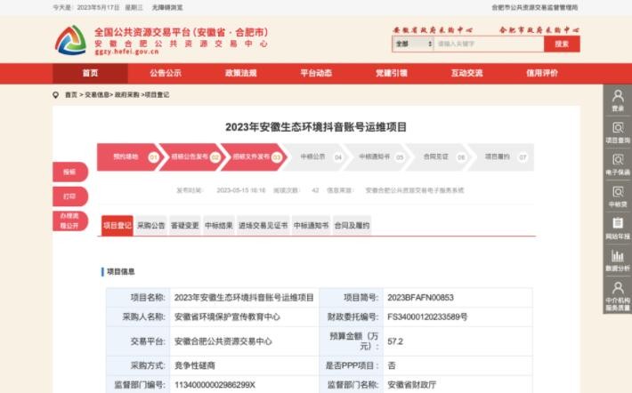Open 互动交流 navigation menu

(466, 73)
